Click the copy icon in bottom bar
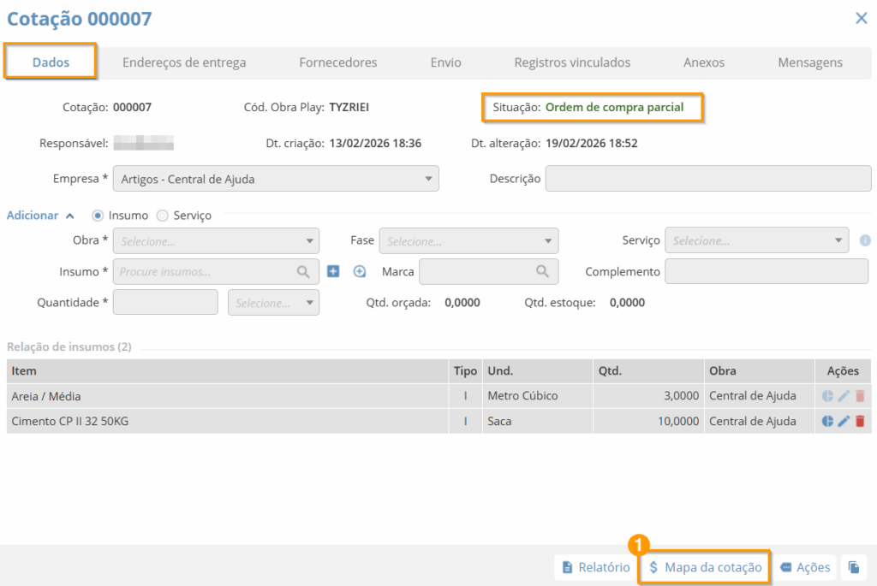 (x=853, y=567)
